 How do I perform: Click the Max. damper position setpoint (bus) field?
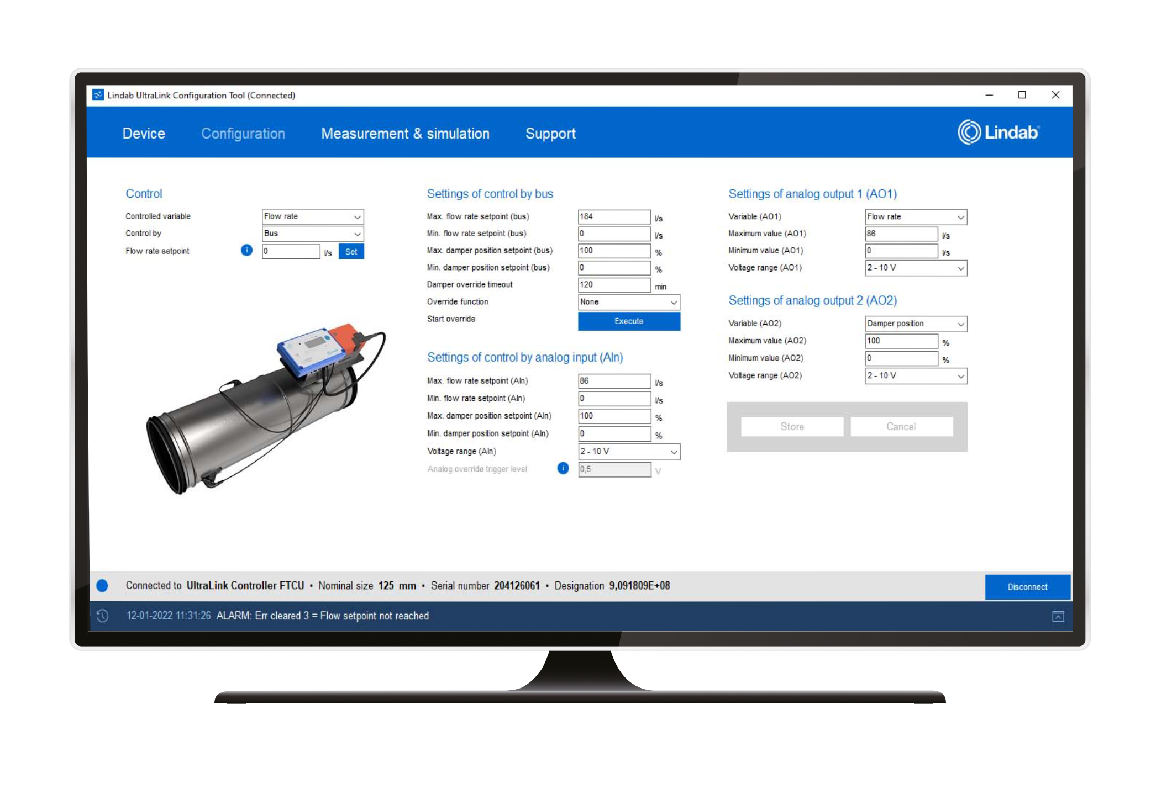click(x=614, y=251)
